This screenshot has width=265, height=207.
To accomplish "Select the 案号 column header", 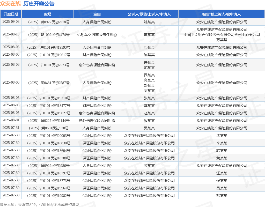I will [x=48, y=14].
